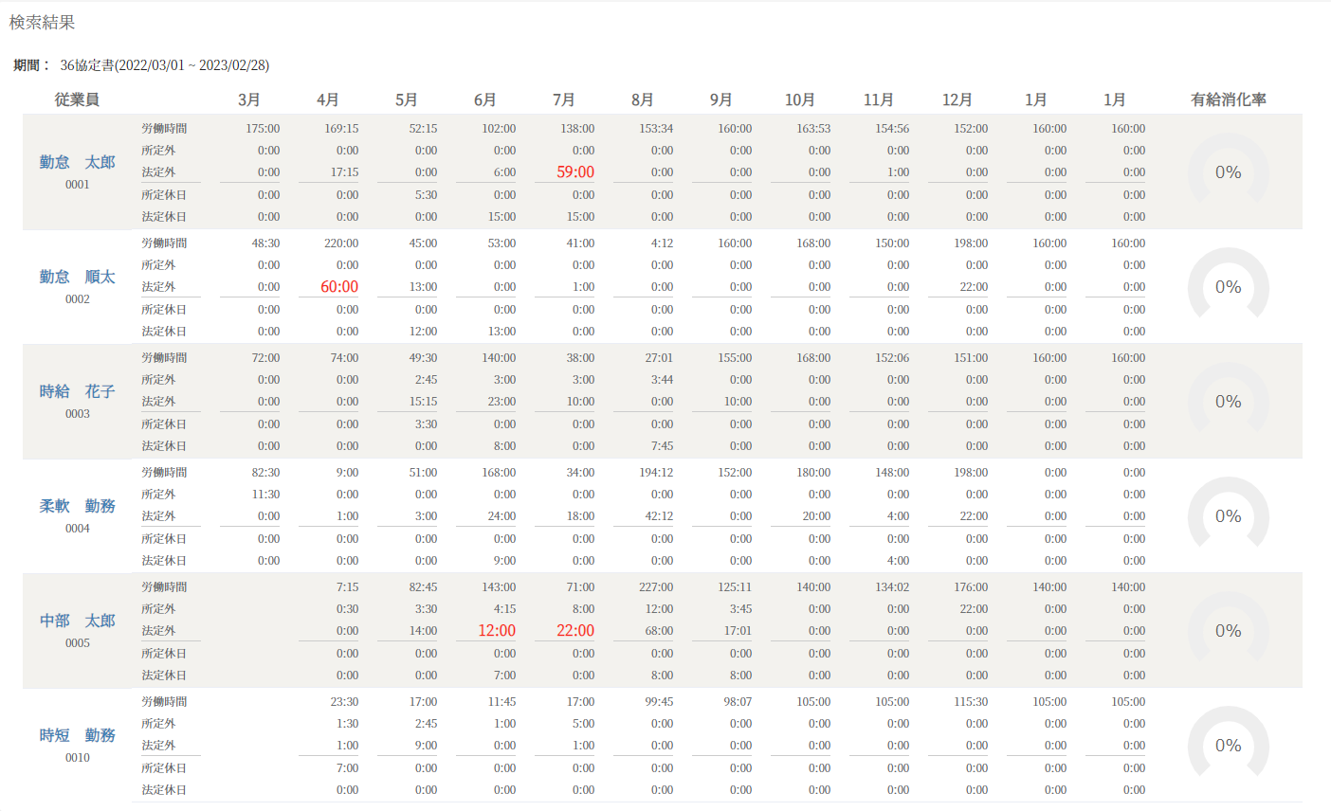Image resolution: width=1331 pixels, height=811 pixels.
Task: Click the 従業員 column header
Action: pyautogui.click(x=77, y=99)
